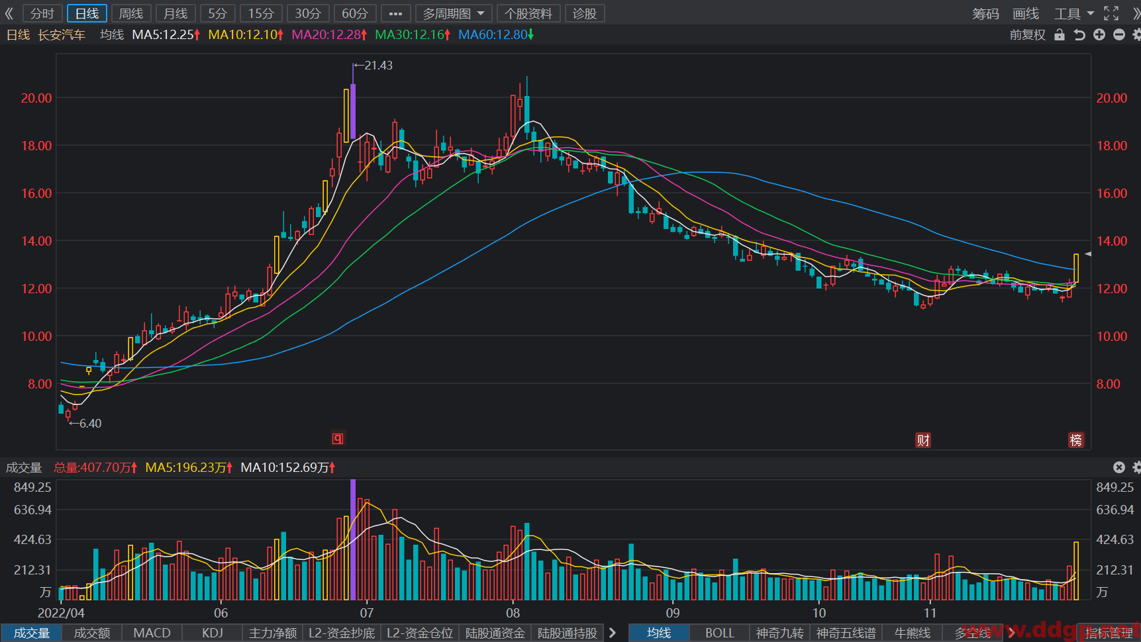Click 总量:407.70万 volume value
This screenshot has height=642, width=1141.
pos(95,467)
